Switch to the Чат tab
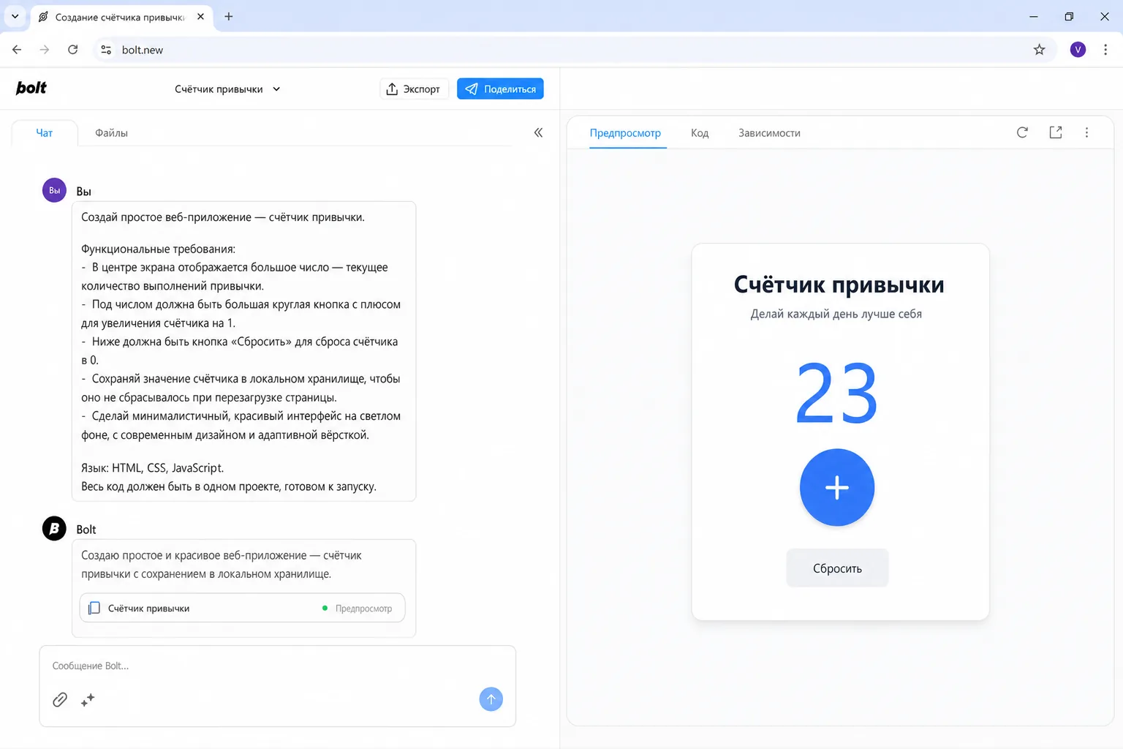Viewport: 1123px width, 749px height. [45, 133]
